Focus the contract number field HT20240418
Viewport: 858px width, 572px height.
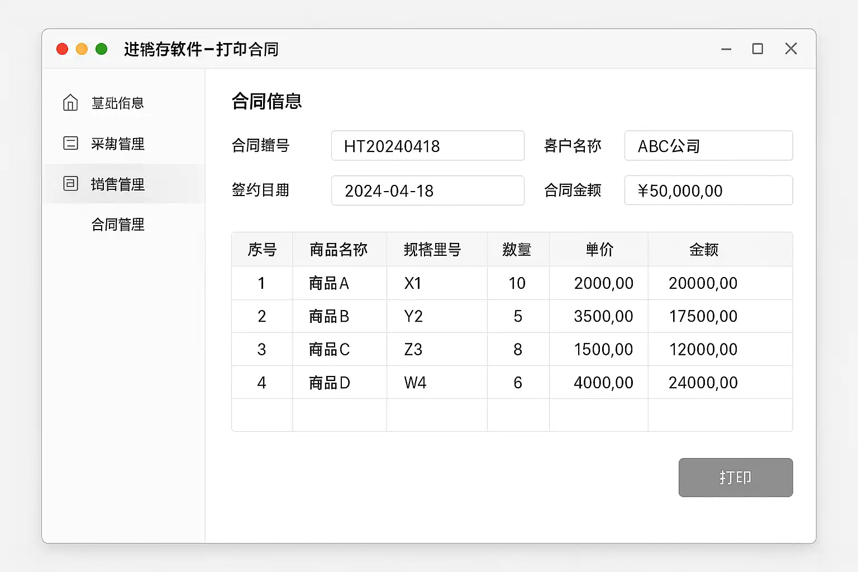(427, 146)
